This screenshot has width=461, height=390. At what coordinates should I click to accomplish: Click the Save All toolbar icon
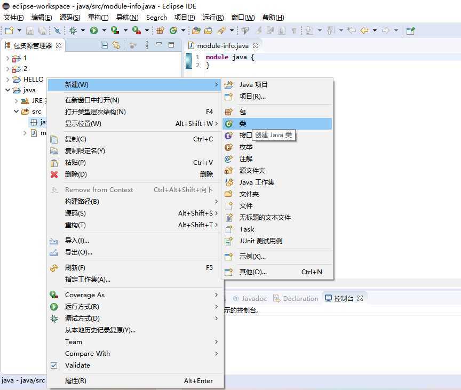tap(42, 30)
